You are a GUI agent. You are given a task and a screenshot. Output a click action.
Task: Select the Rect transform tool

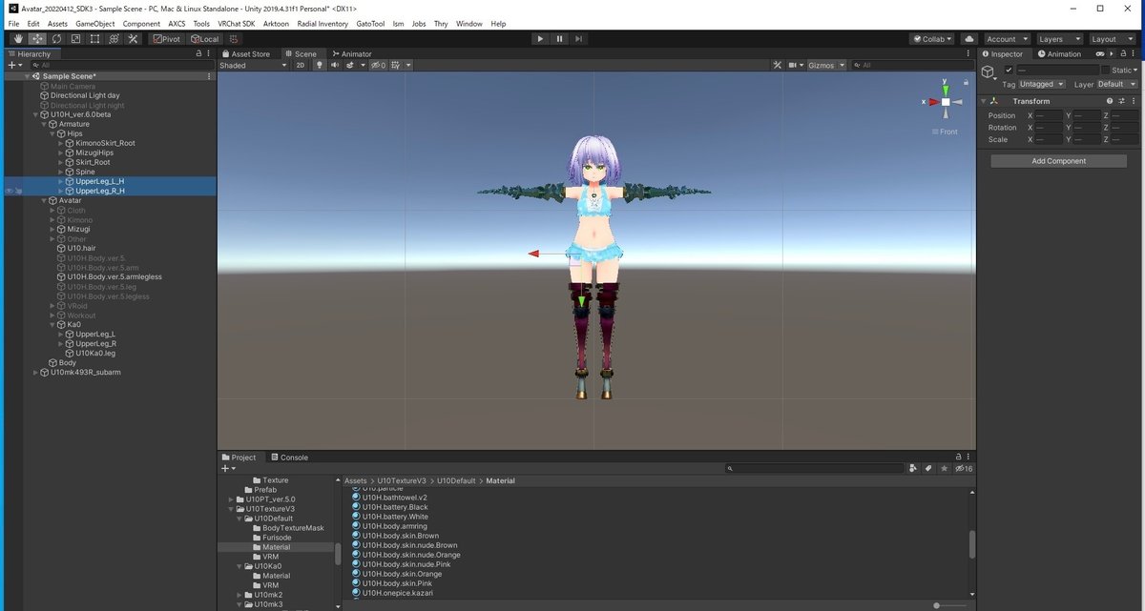94,39
